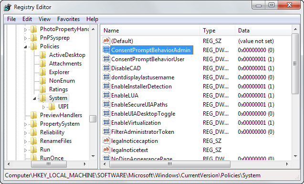The height and width of the screenshot is (184, 304).
Task: Click values pane vertical scrollbar up arrow
Action: point(295,29)
